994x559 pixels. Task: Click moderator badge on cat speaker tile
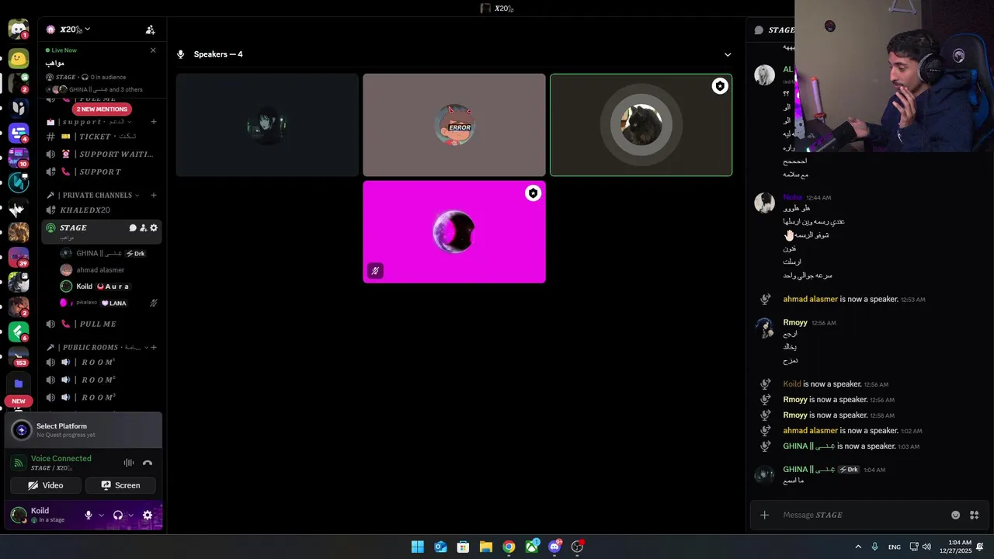point(720,86)
